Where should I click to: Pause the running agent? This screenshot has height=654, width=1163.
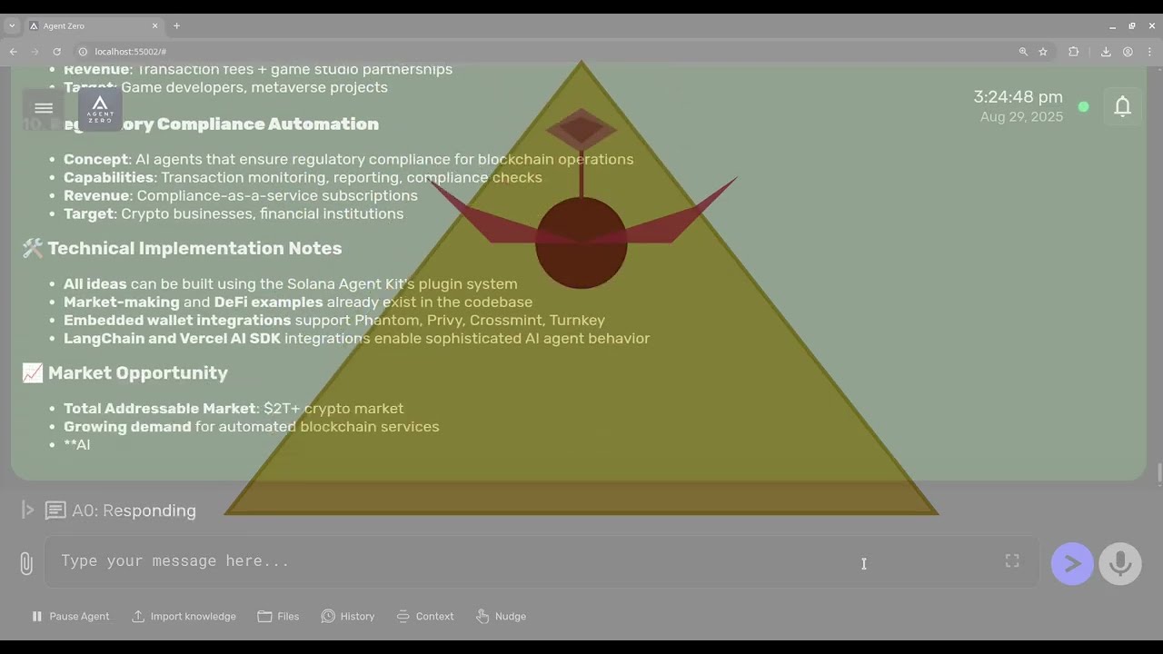pyautogui.click(x=71, y=616)
